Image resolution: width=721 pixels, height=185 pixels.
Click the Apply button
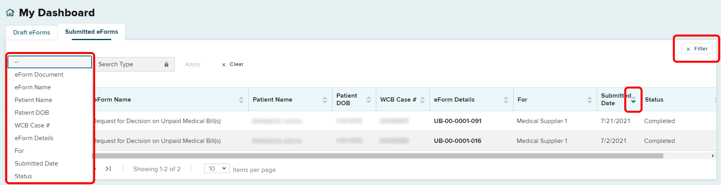pyautogui.click(x=193, y=64)
